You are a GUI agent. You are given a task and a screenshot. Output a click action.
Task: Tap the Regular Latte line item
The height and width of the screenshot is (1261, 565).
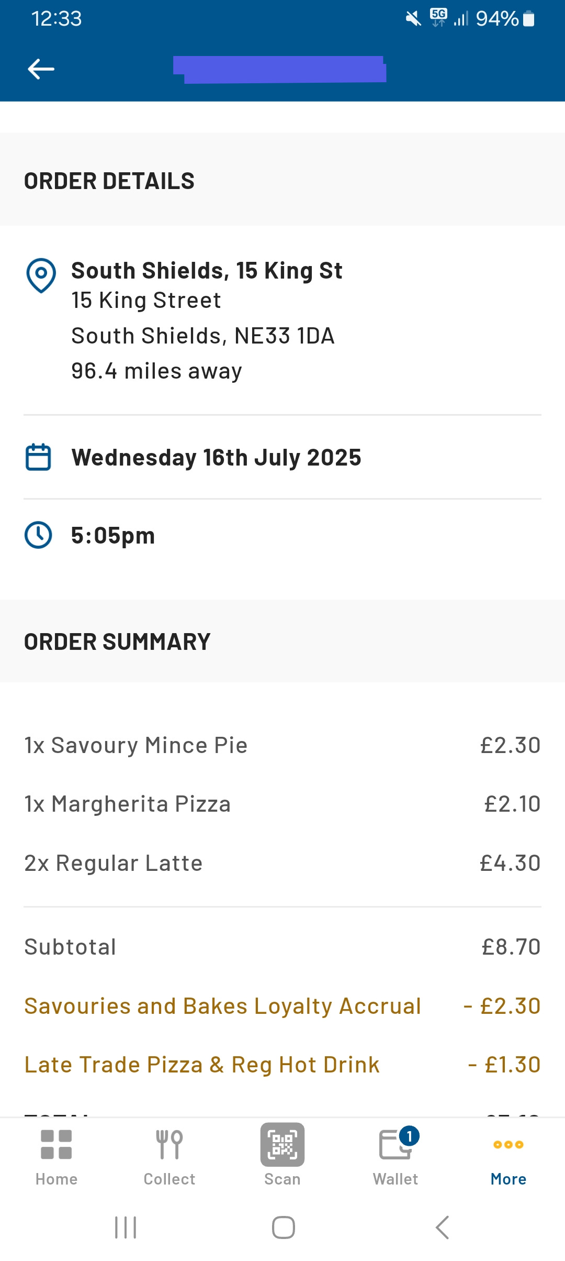[114, 863]
